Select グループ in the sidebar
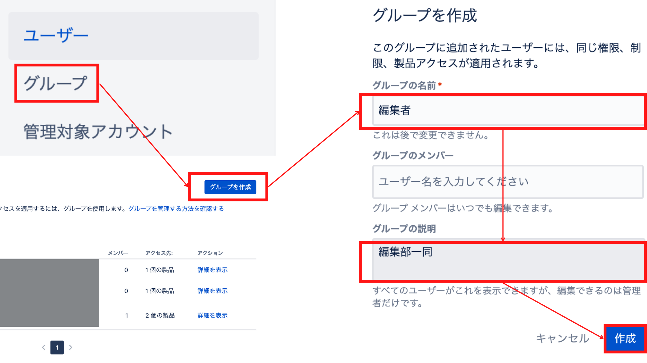The width and height of the screenshot is (647, 363). 56,83
